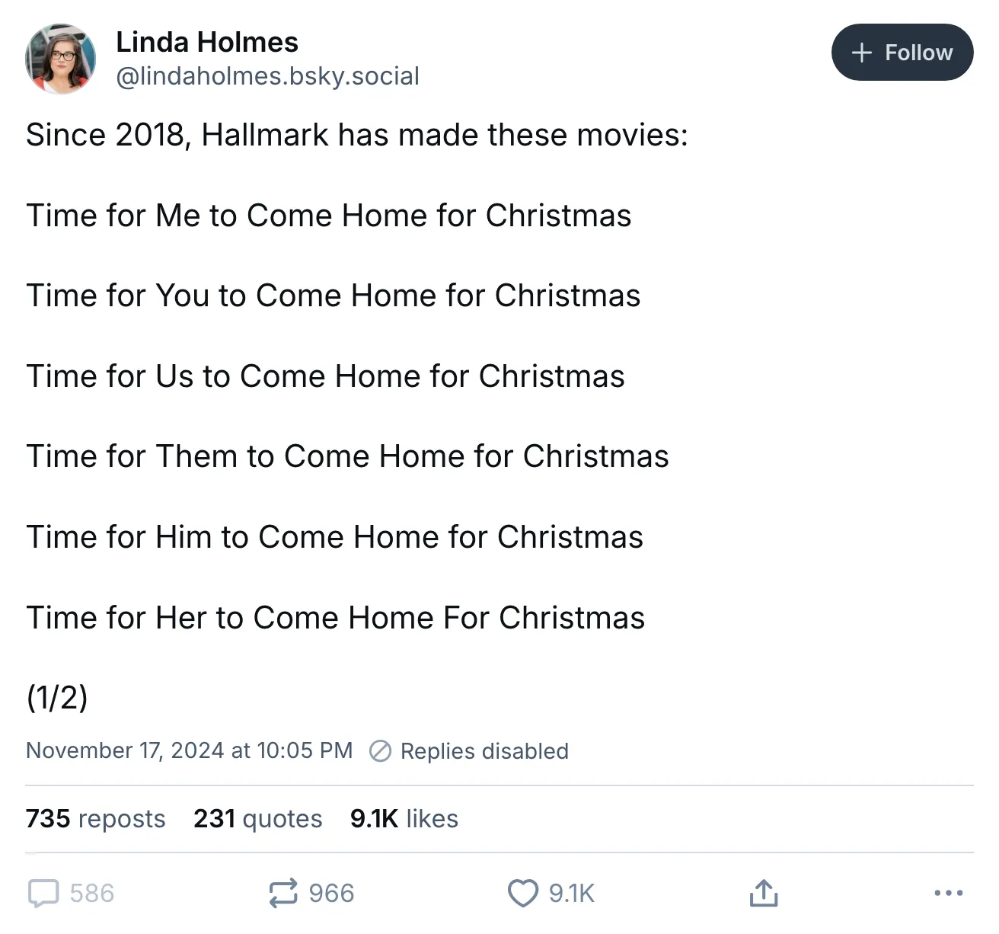View the 231 quotes list

(257, 818)
